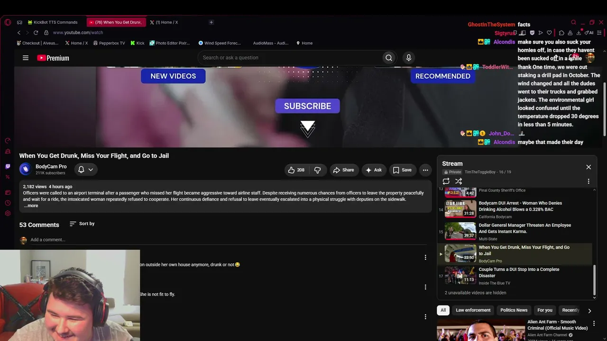Screen dimensions: 607x341
Task: Close the Stream playlist panel
Action: [x=589, y=167]
